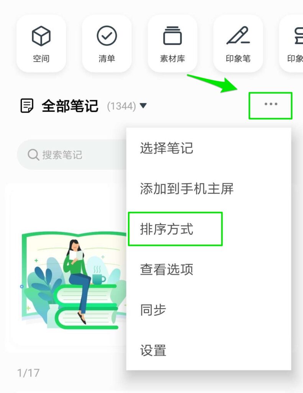The height and width of the screenshot is (393, 303).
Task: Click the magnifier icon in search bar
Action: click(33, 155)
